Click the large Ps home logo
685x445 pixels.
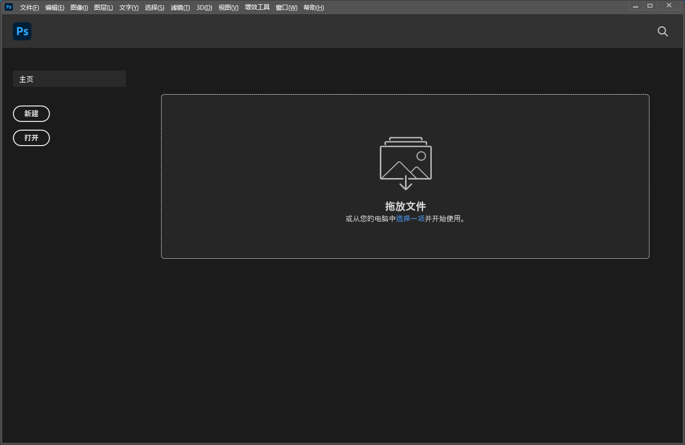coord(22,31)
